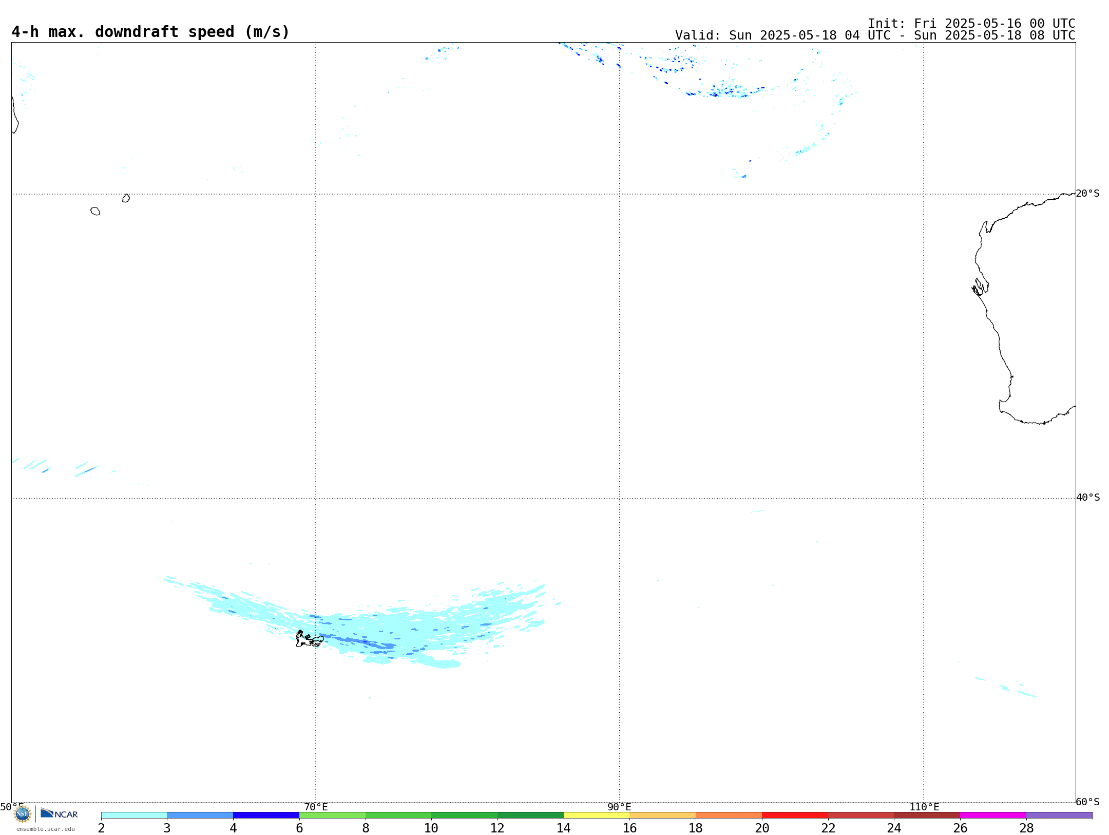Select the green 8-10 m/s swatch

[x=398, y=815]
